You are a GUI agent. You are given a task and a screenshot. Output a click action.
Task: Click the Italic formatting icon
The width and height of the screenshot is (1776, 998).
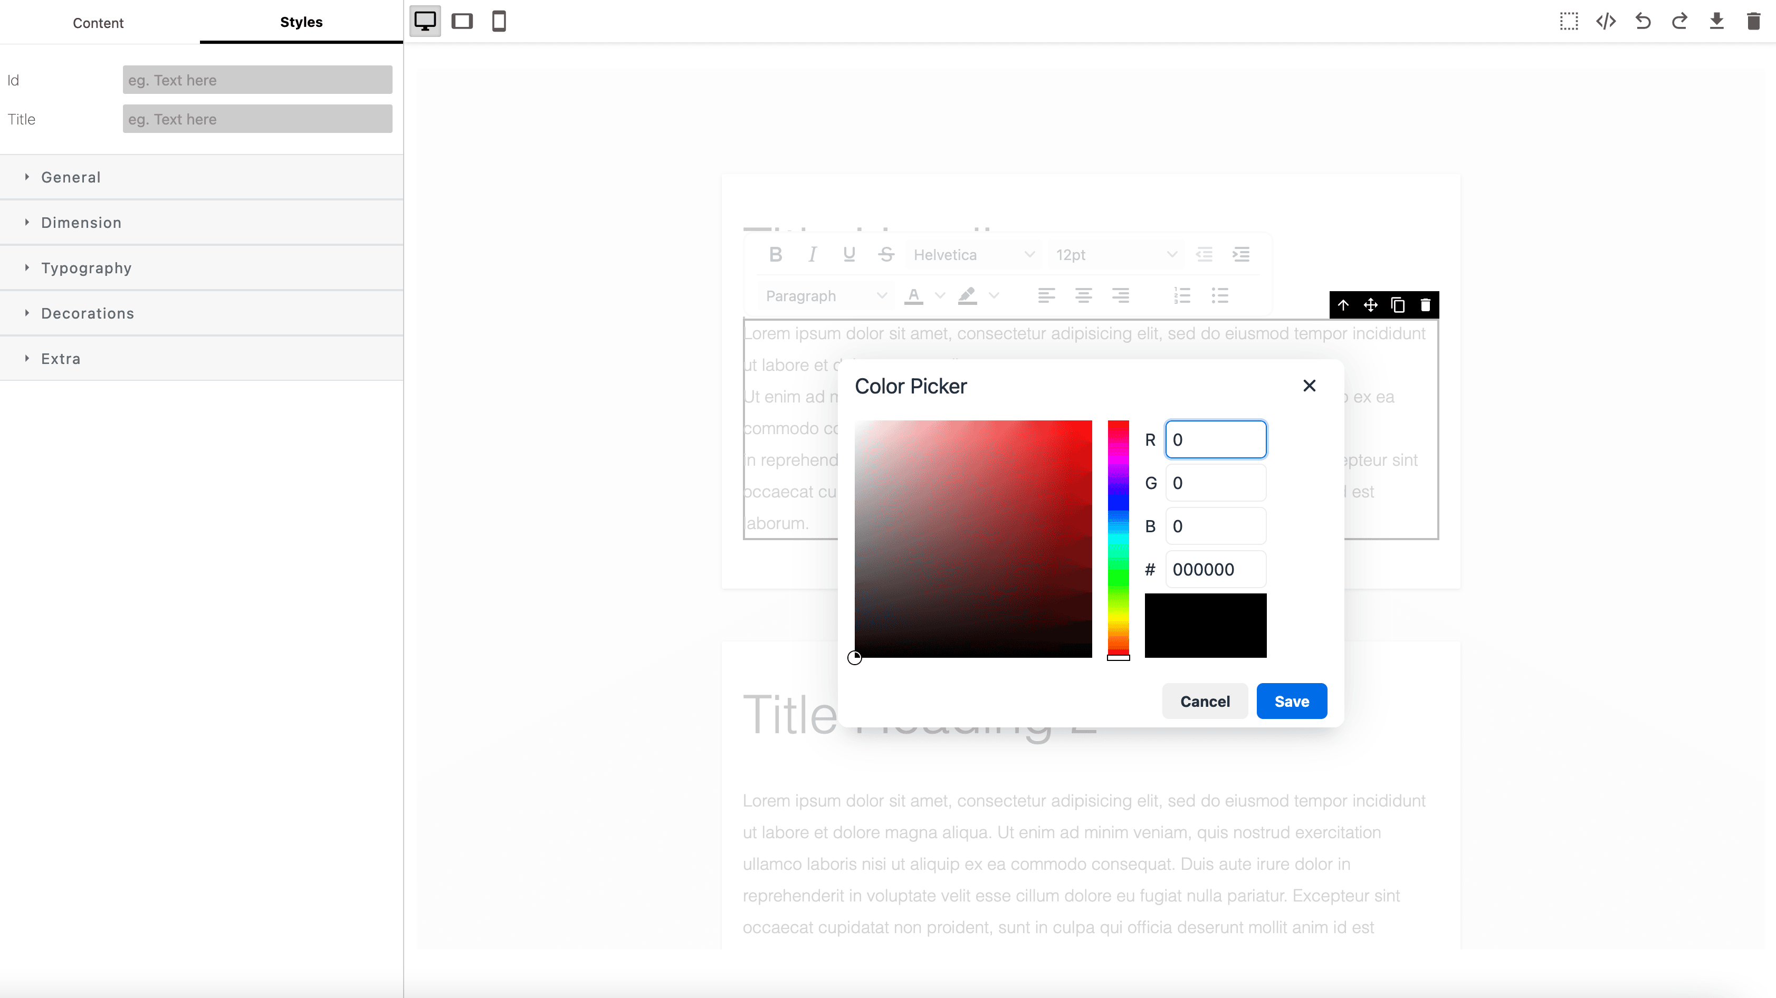813,254
